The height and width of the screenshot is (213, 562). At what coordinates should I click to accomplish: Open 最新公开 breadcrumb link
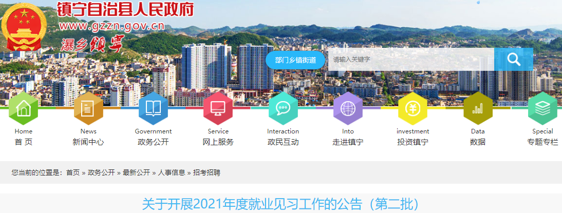point(136,173)
